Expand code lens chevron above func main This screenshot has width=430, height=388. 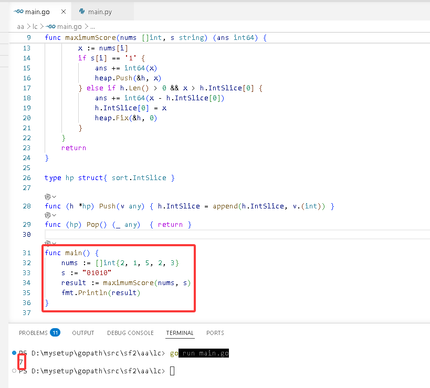tap(54, 243)
